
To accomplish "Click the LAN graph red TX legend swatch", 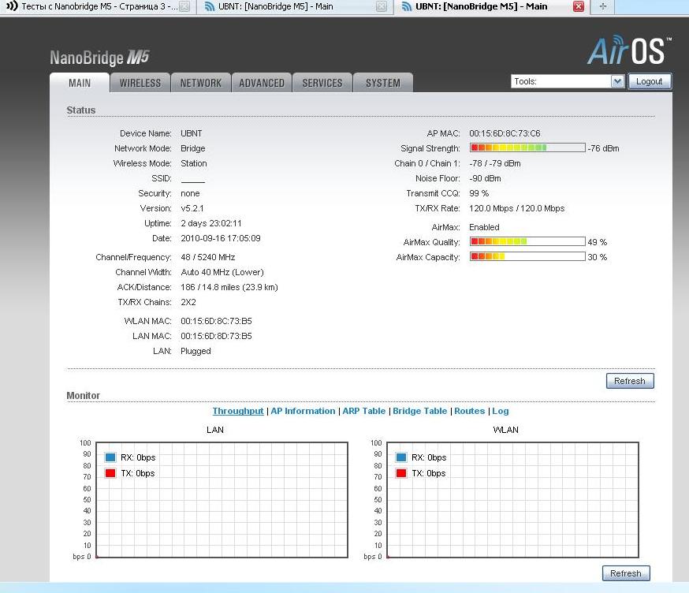I will (110, 473).
